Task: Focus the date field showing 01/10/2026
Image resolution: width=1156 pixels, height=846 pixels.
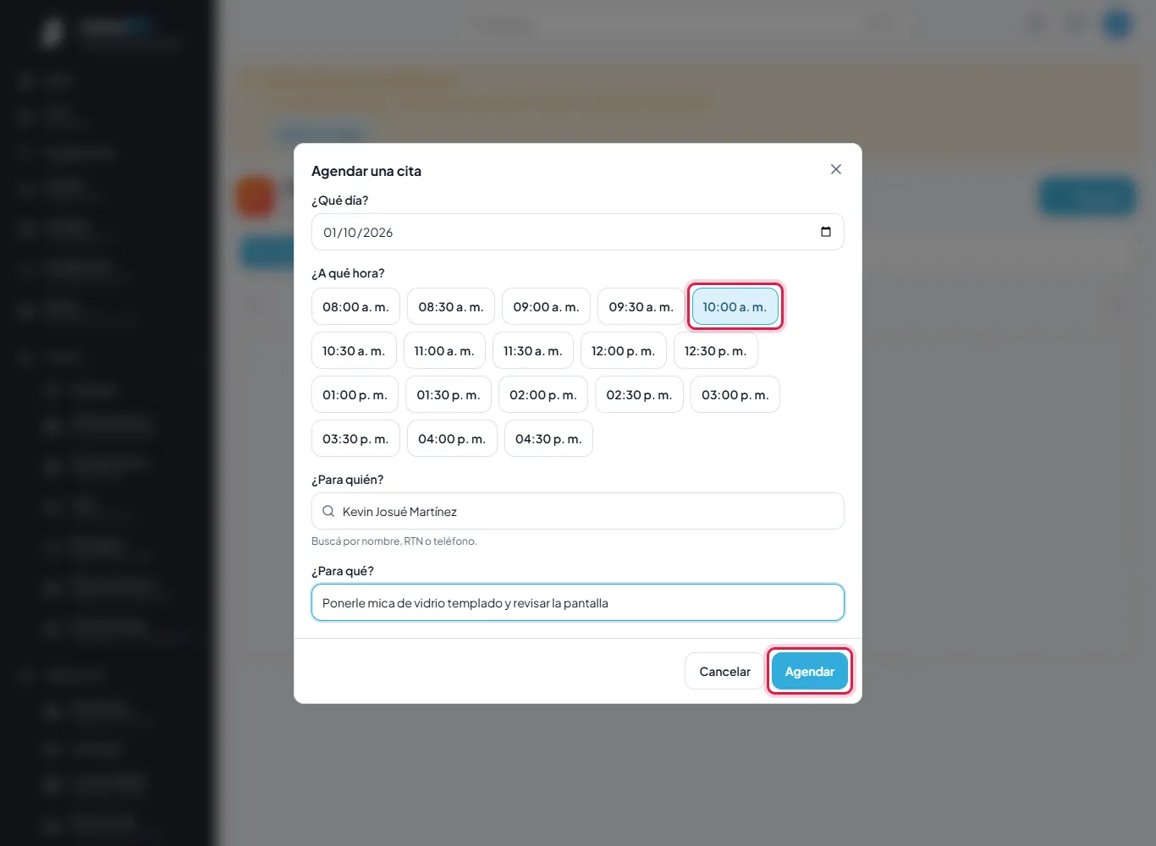Action: [578, 232]
